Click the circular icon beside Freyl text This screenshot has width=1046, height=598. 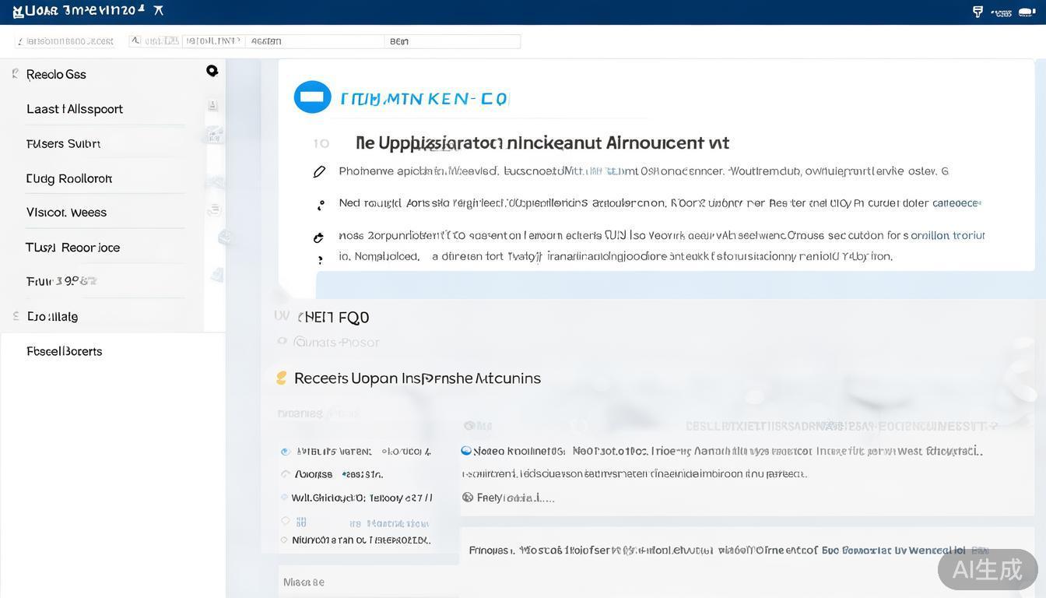468,497
